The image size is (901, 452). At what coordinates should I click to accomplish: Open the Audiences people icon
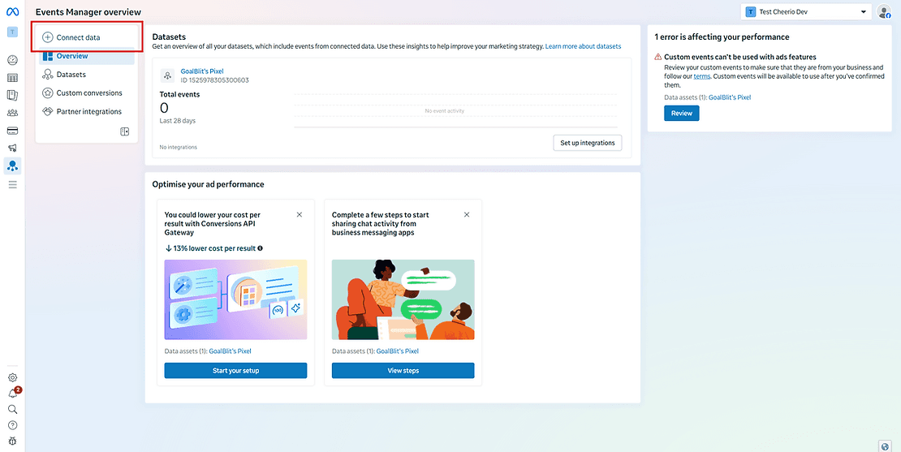pos(12,113)
